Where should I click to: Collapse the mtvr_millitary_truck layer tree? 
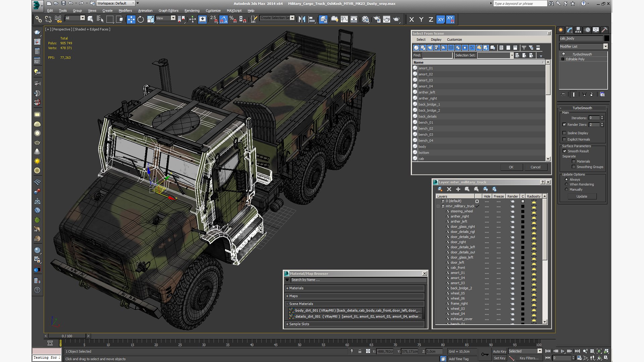coord(438,206)
